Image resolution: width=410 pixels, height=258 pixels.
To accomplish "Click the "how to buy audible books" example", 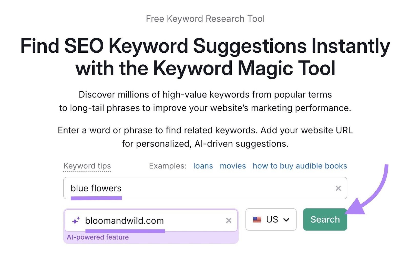I will click(300, 166).
